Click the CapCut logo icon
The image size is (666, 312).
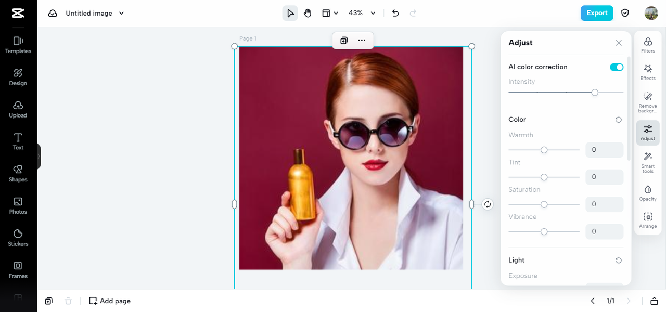point(18,14)
